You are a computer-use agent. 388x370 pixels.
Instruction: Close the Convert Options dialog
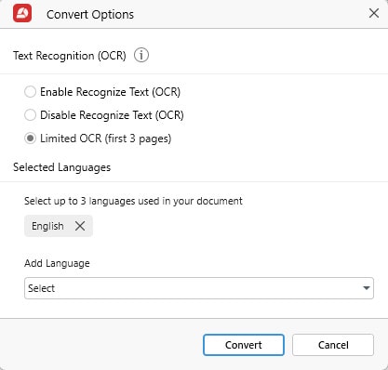point(374,13)
